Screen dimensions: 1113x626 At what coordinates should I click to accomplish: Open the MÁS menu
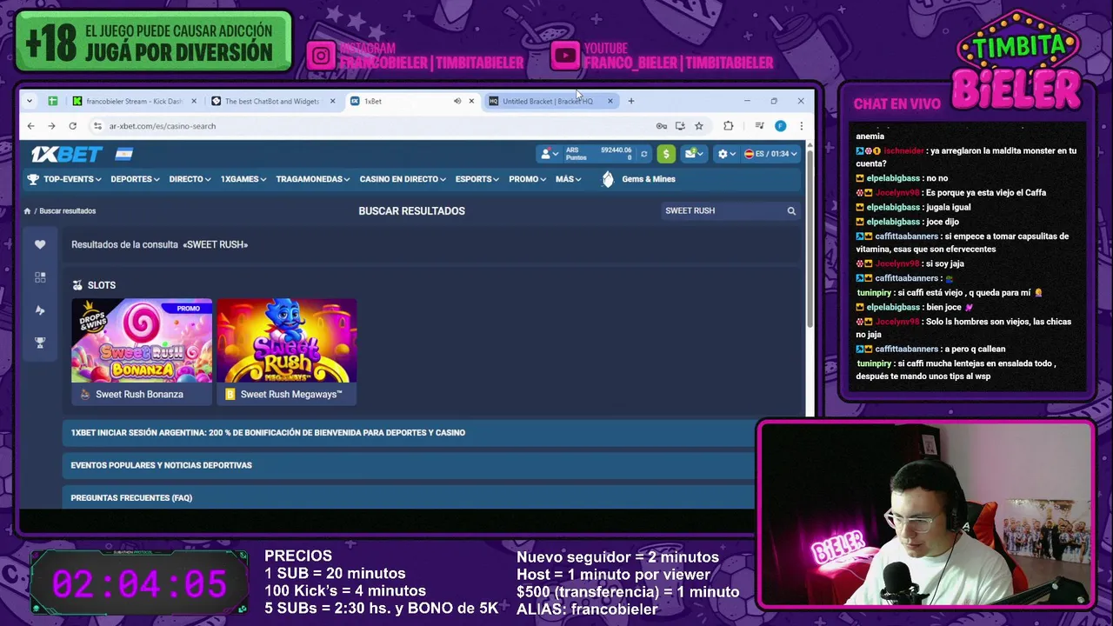[569, 179]
